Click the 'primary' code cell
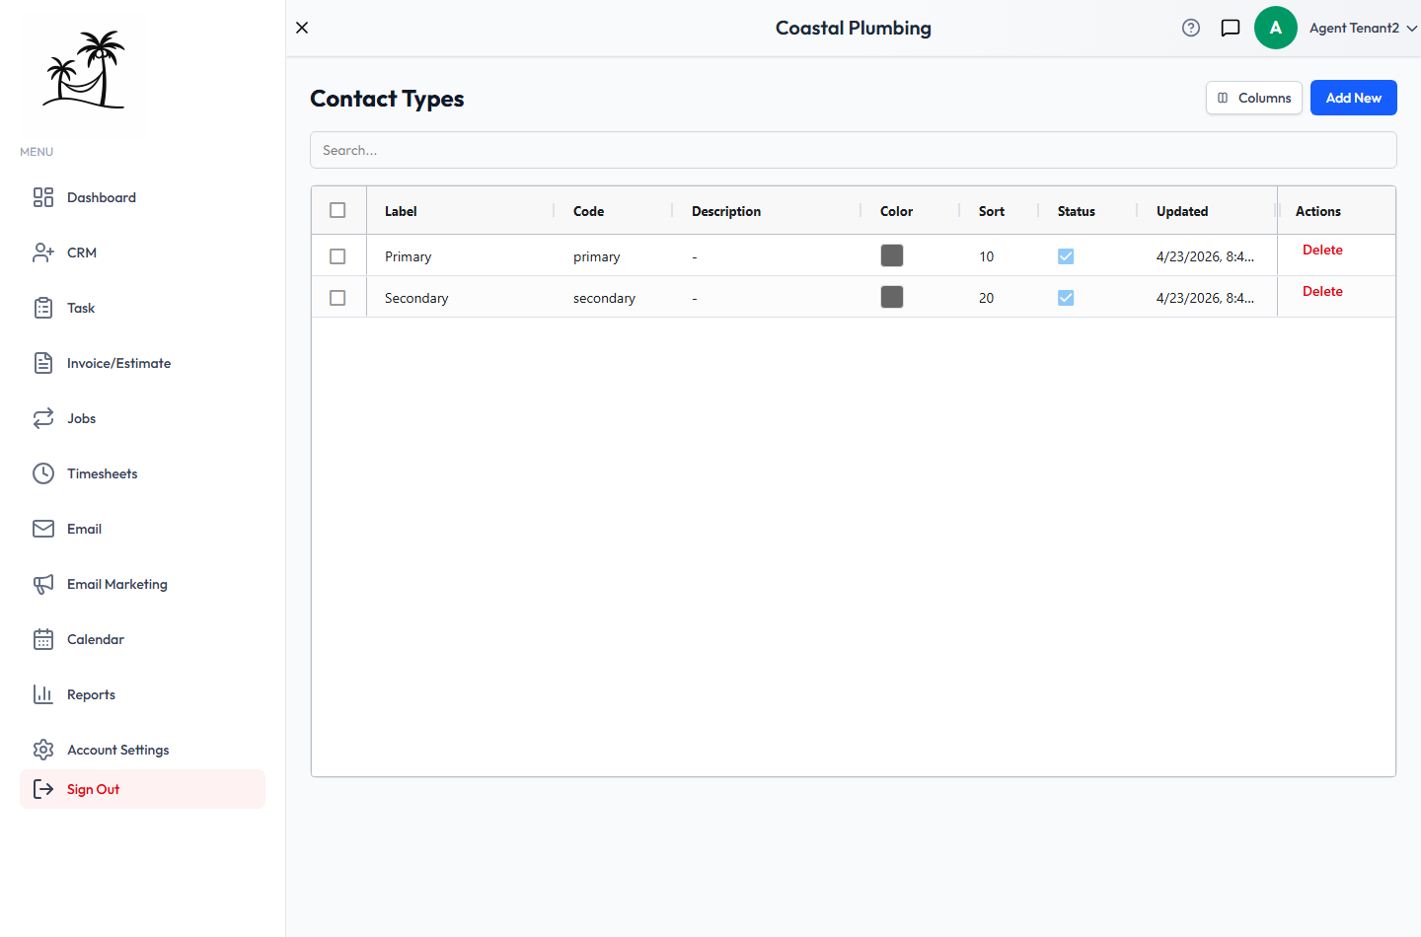This screenshot has width=1421, height=937. point(597,256)
